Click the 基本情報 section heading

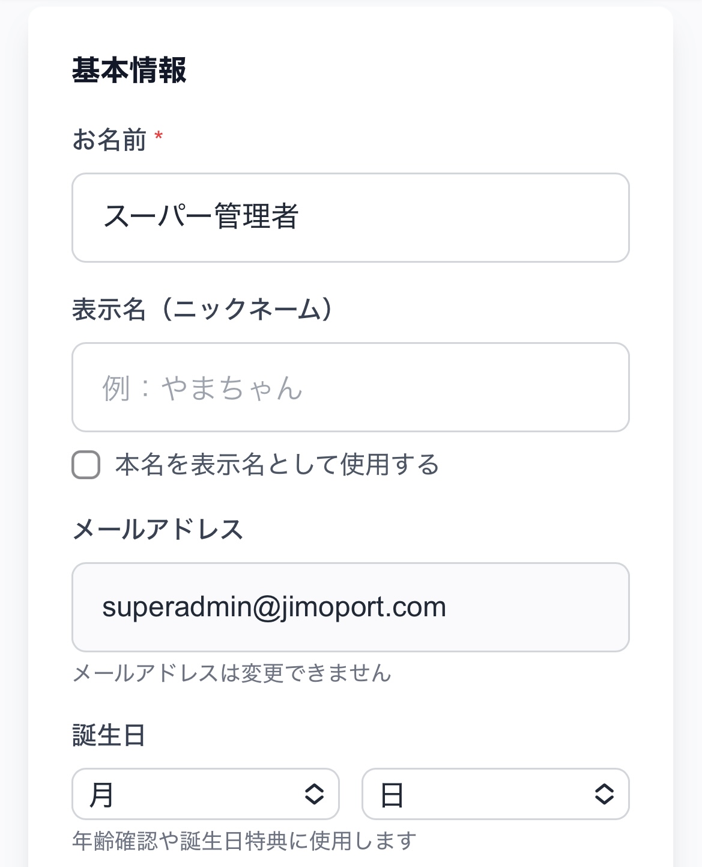(x=129, y=70)
